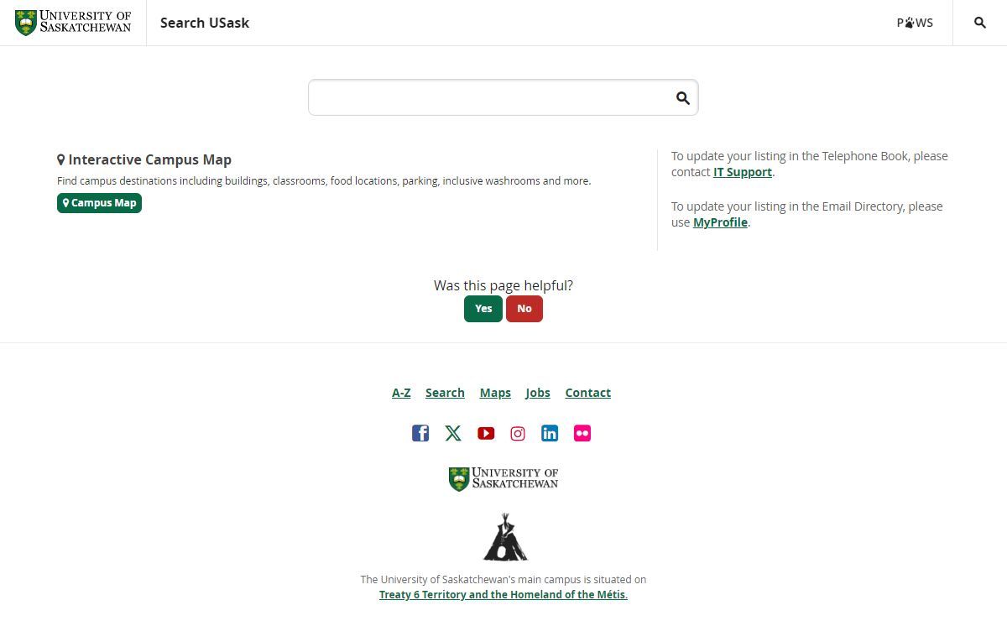The height and width of the screenshot is (621, 1007).
Task: Open the MyProfile link
Action: click(x=720, y=222)
